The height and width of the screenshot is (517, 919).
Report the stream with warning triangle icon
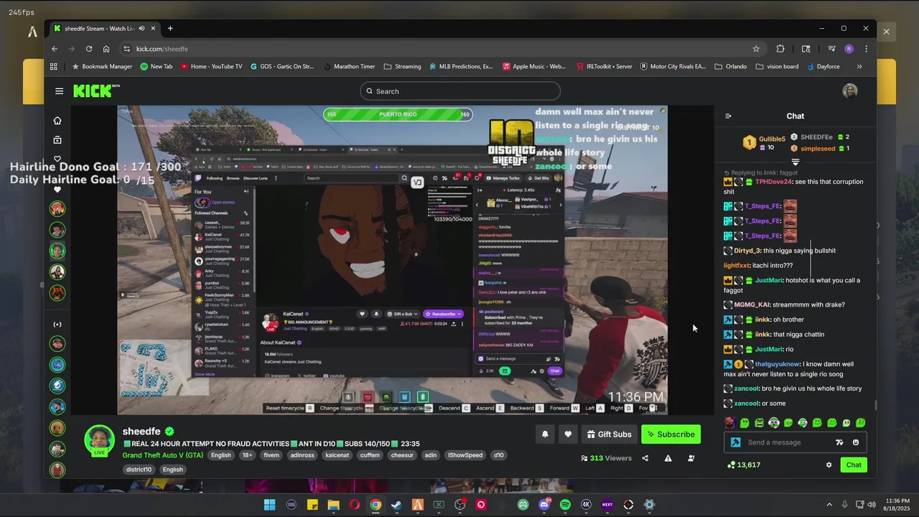pos(668,458)
